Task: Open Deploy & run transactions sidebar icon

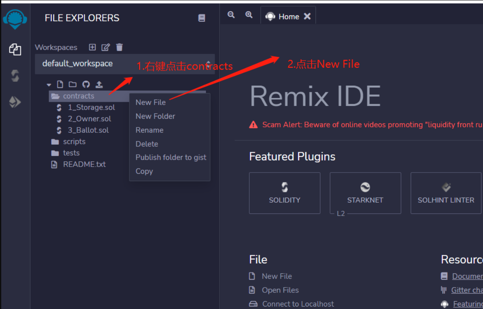Action: (x=15, y=102)
